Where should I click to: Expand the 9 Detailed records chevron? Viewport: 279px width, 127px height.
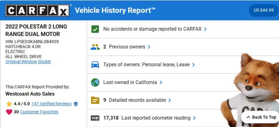point(170,100)
